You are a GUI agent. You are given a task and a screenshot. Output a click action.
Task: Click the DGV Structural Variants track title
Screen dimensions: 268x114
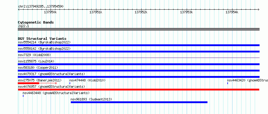(42, 39)
